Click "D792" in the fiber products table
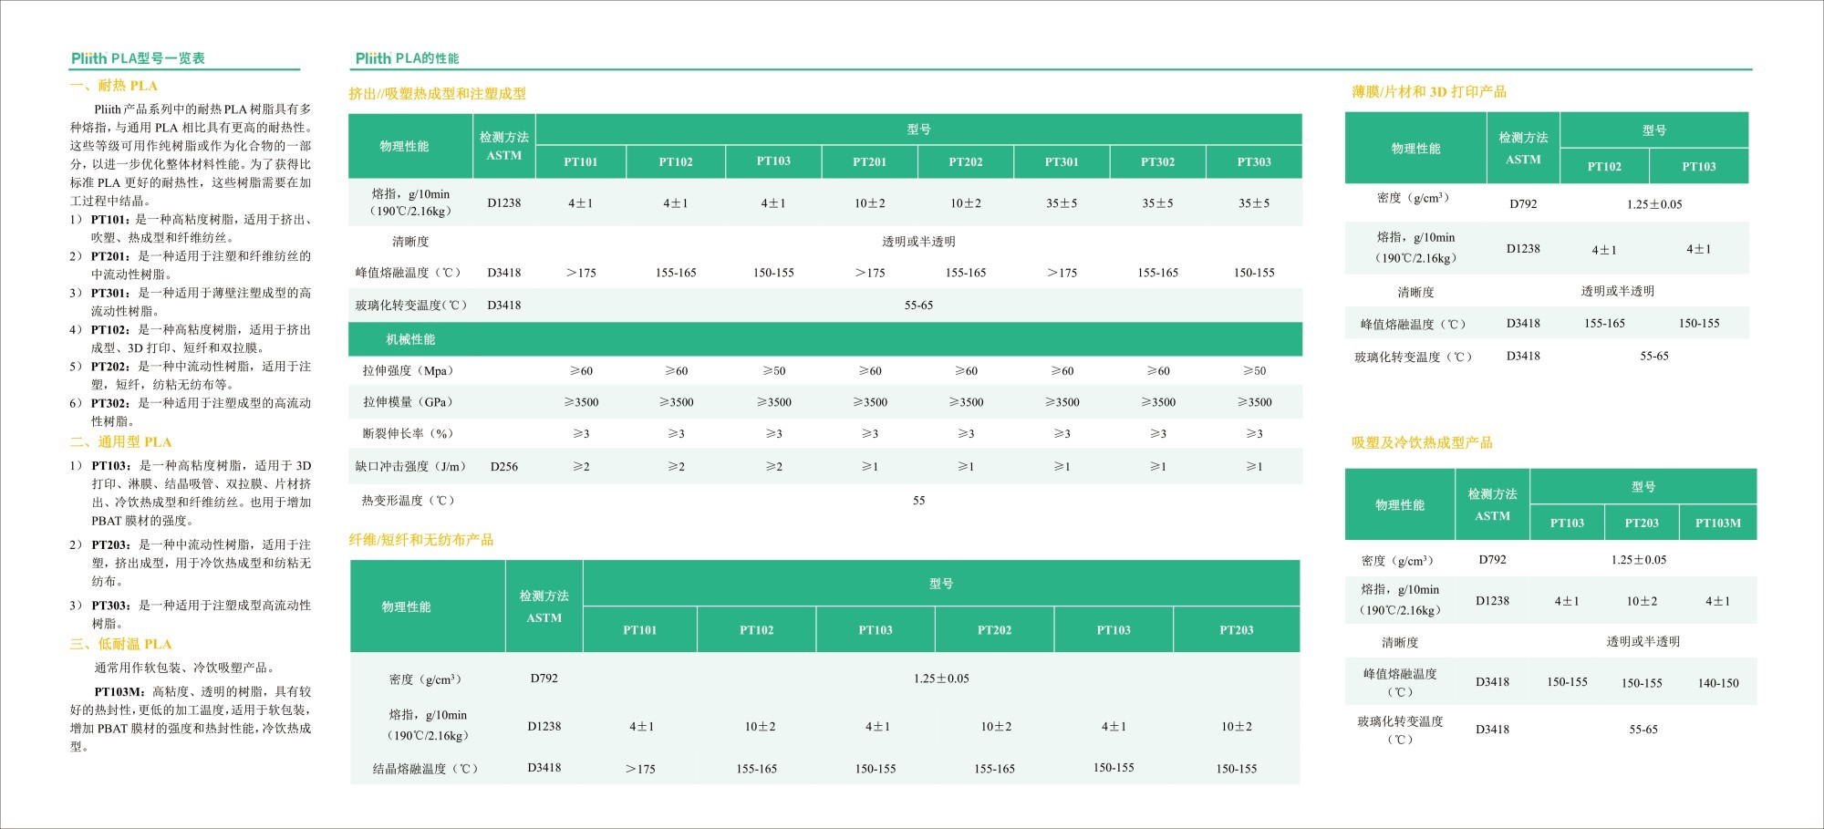The height and width of the screenshot is (829, 1824). [544, 679]
